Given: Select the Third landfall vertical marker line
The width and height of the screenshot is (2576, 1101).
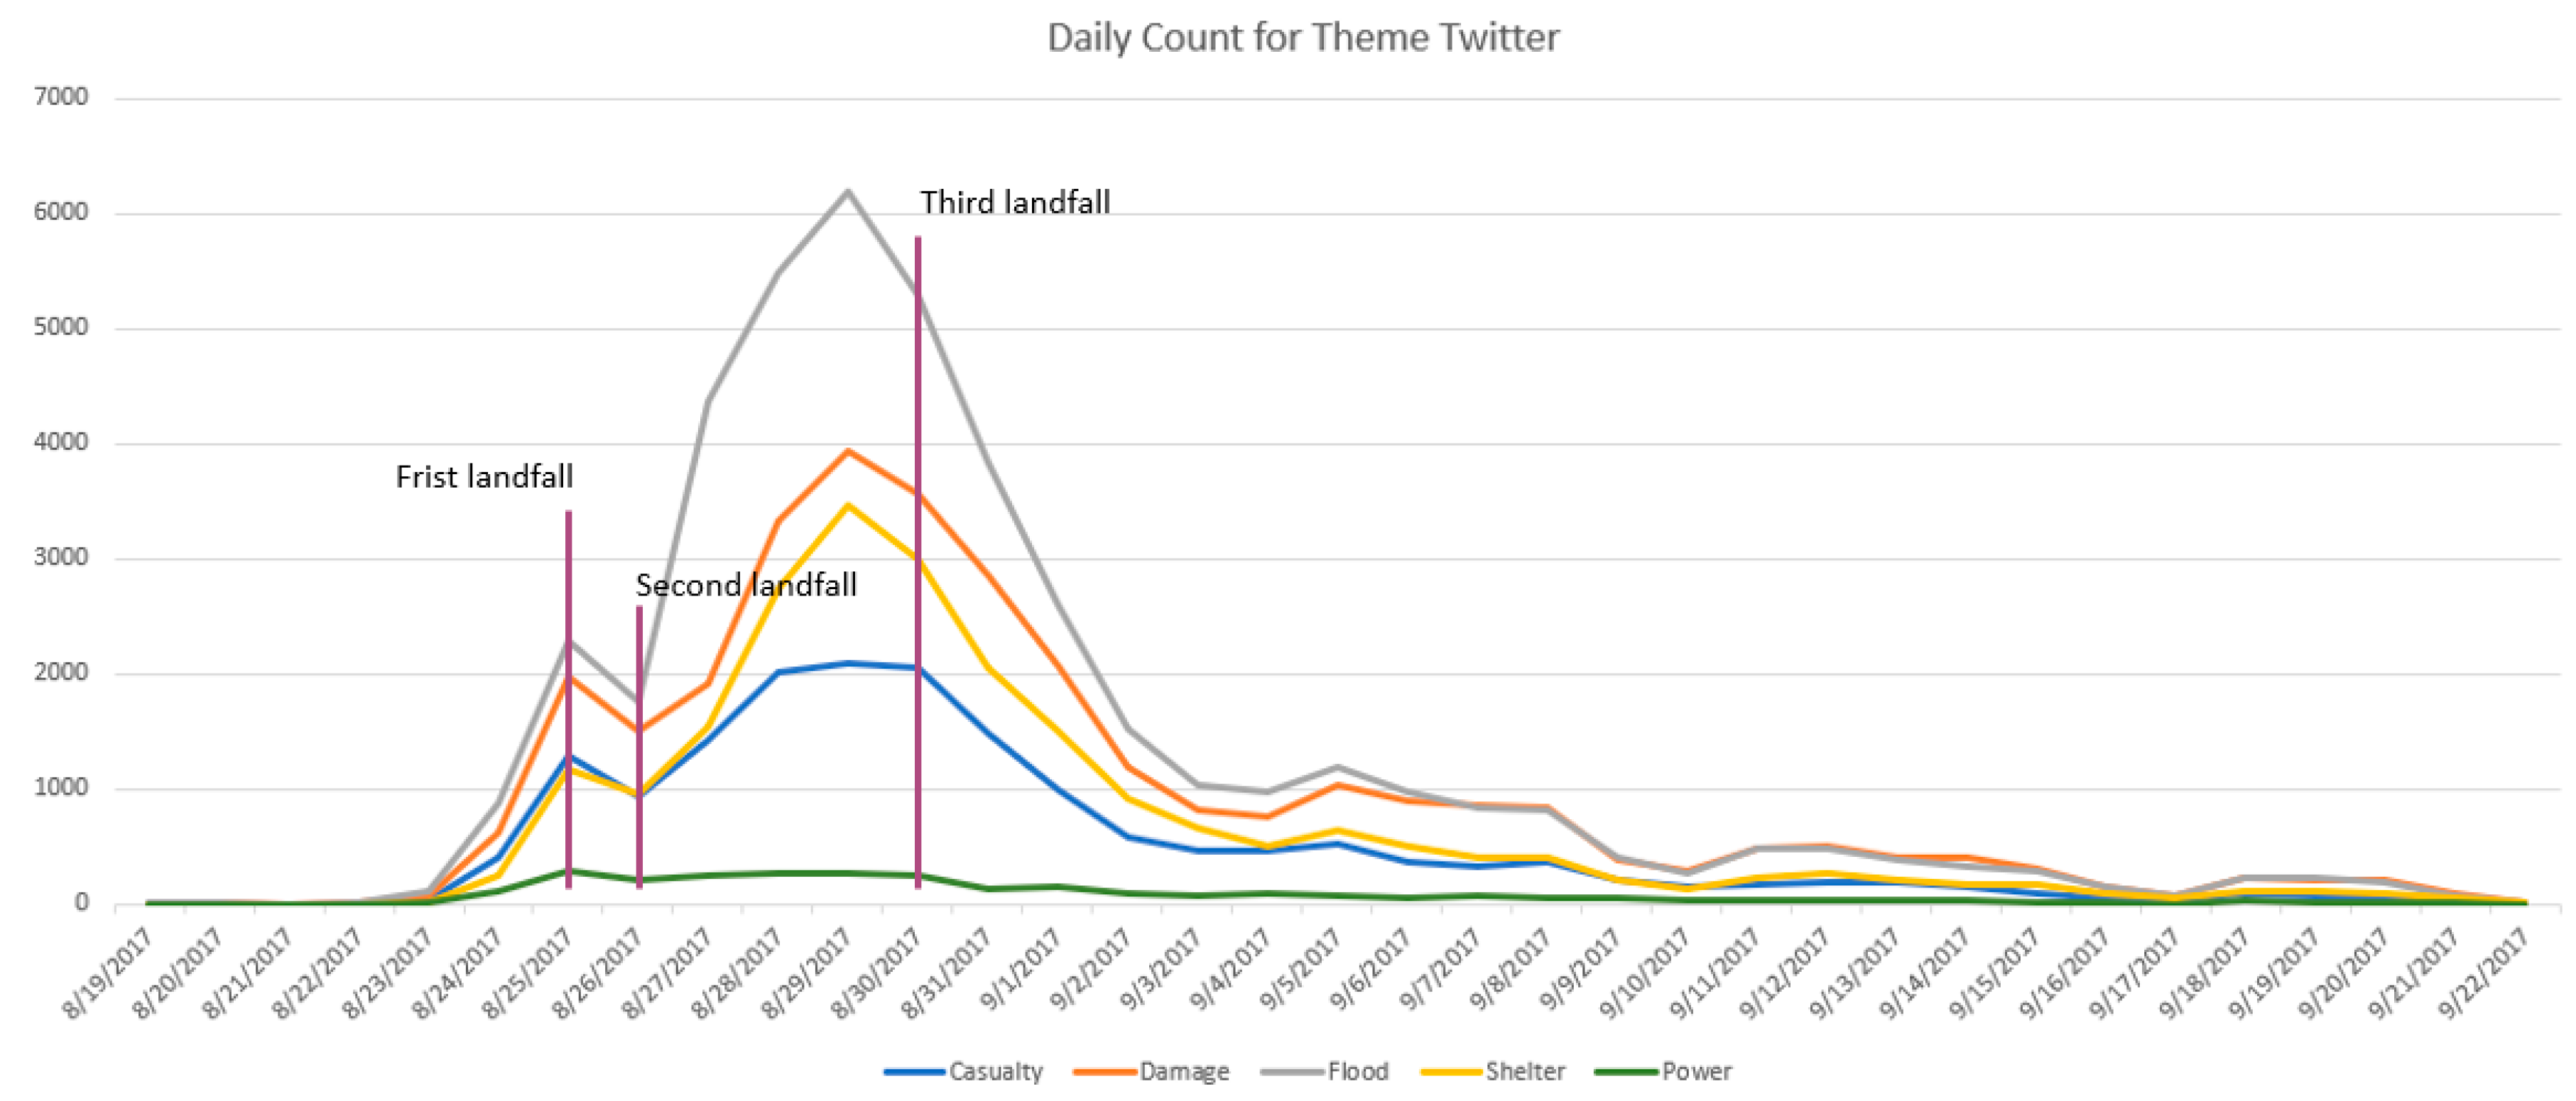Looking at the screenshot, I should click(x=917, y=562).
